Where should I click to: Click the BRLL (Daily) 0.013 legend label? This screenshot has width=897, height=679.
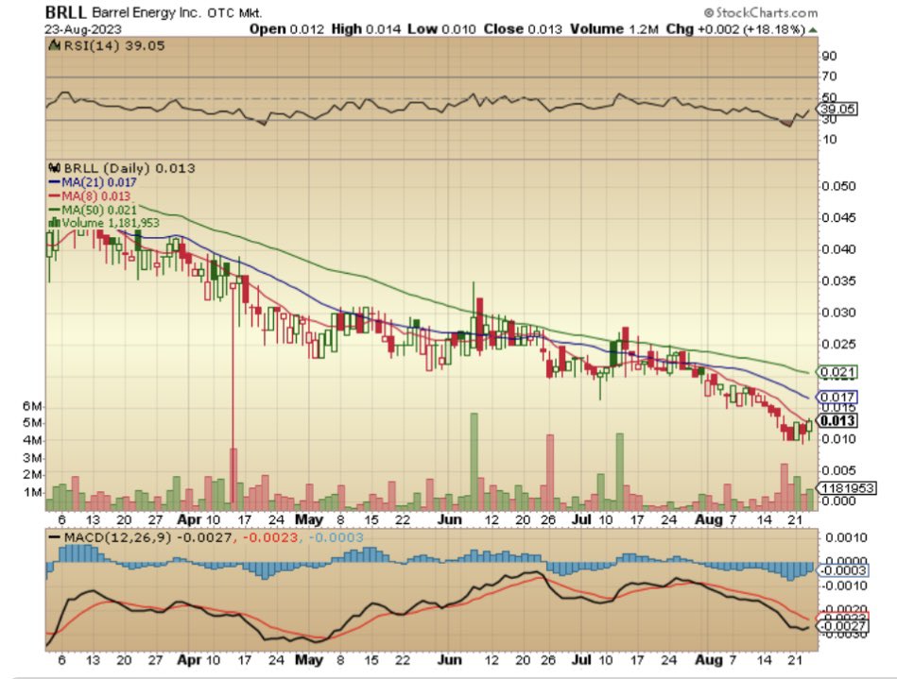129,168
